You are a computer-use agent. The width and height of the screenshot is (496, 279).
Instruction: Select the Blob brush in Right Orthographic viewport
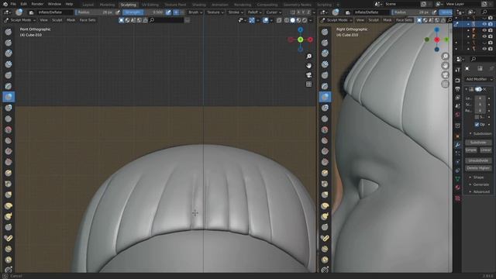325,108
